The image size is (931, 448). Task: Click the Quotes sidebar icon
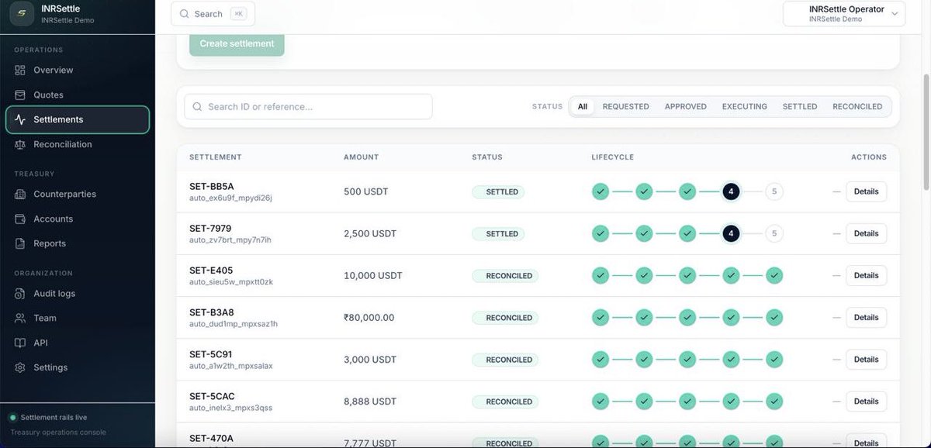tap(20, 95)
